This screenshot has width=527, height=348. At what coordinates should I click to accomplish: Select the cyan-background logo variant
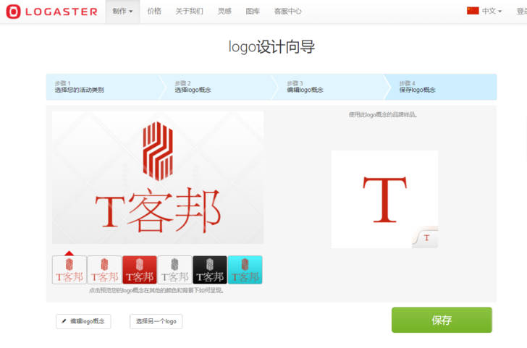click(245, 270)
